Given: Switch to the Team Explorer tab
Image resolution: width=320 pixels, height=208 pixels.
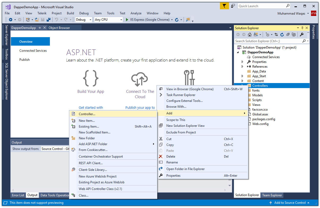Looking at the screenshot, I should tap(272, 195).
